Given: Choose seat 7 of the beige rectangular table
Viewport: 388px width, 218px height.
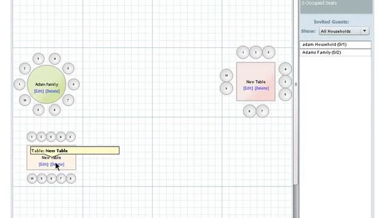Looking at the screenshot, I should pos(61,179).
